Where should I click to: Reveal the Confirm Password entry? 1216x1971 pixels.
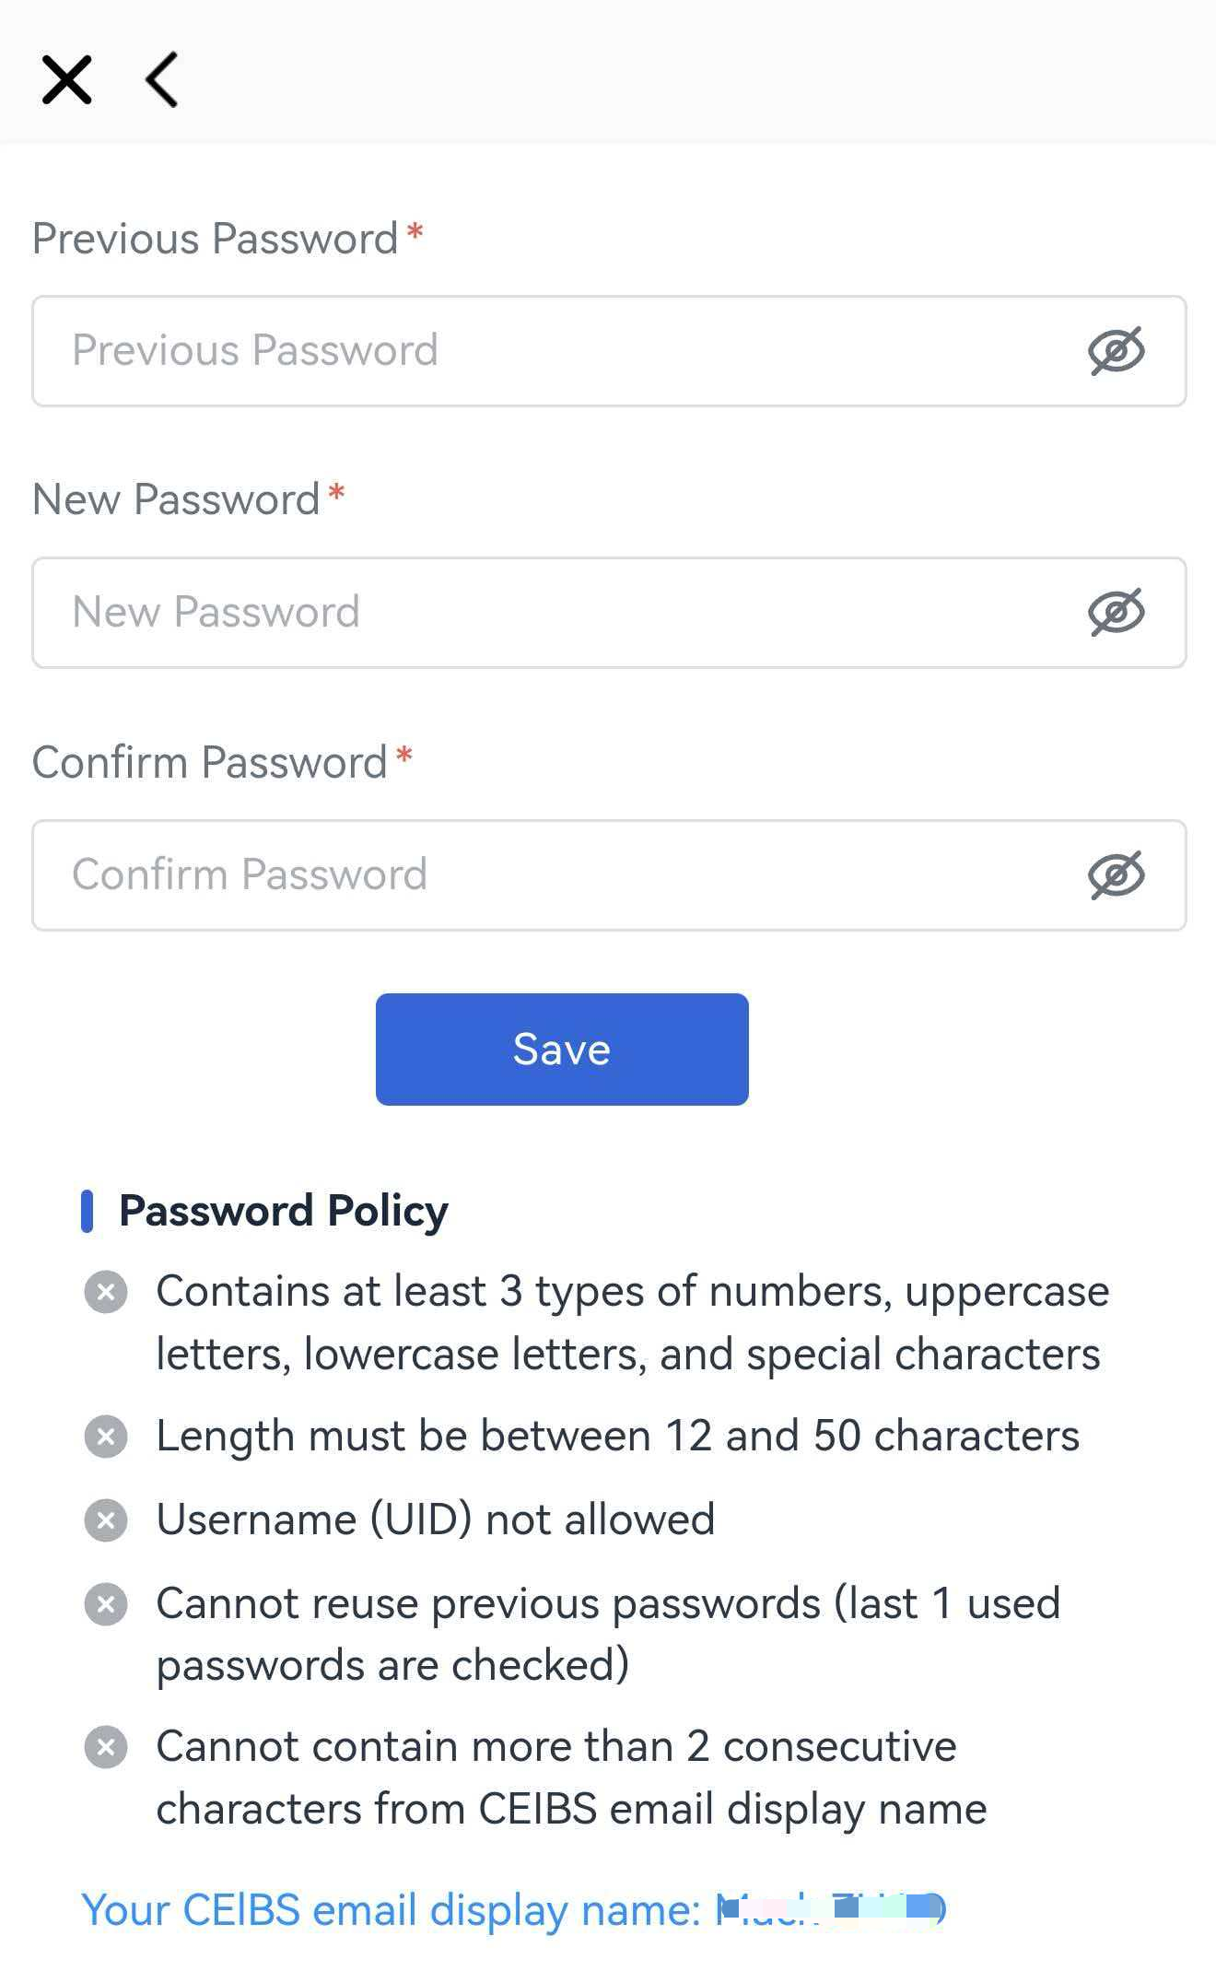1116,875
